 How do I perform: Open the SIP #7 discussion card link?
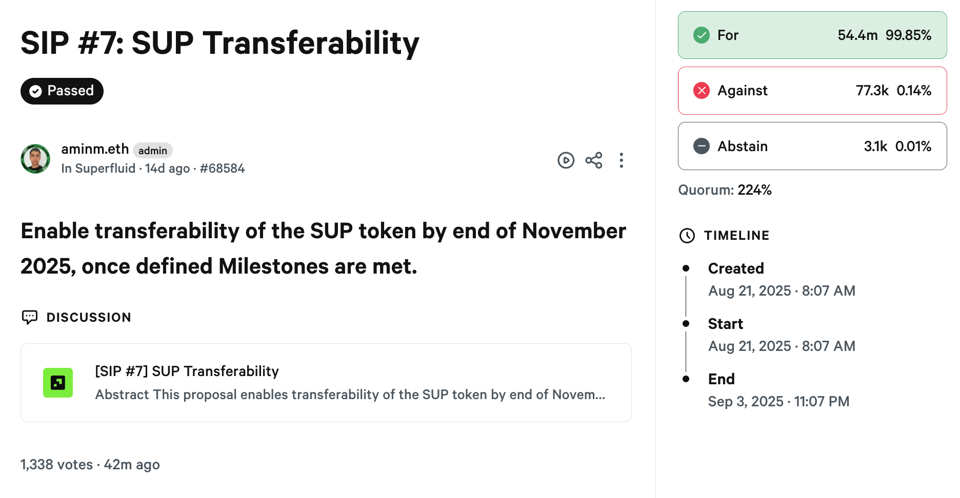coord(326,383)
